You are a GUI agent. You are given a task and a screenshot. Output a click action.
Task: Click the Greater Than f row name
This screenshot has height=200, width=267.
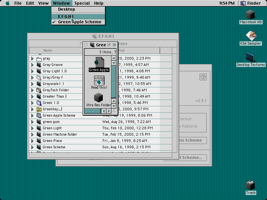pyautogui.click(x=55, y=96)
